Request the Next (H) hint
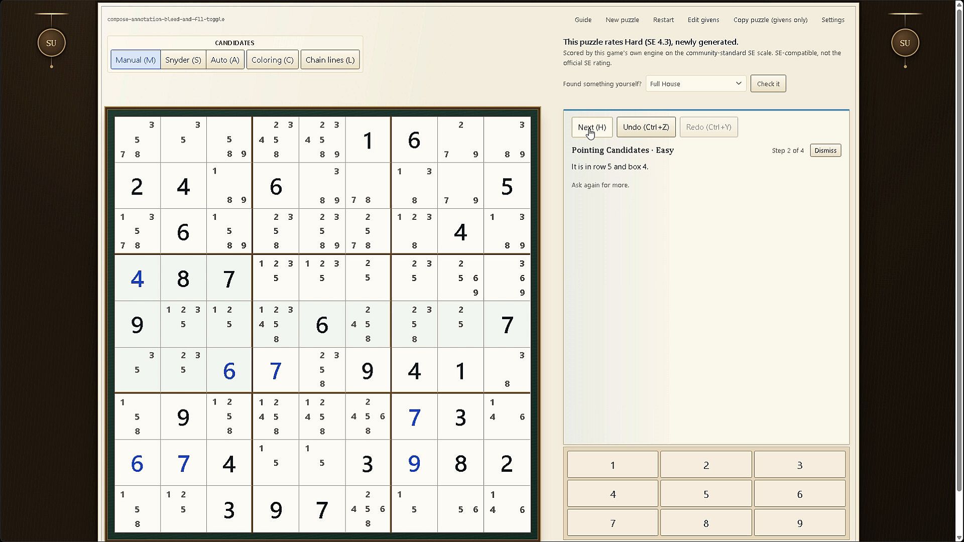The height and width of the screenshot is (542, 964). (592, 127)
